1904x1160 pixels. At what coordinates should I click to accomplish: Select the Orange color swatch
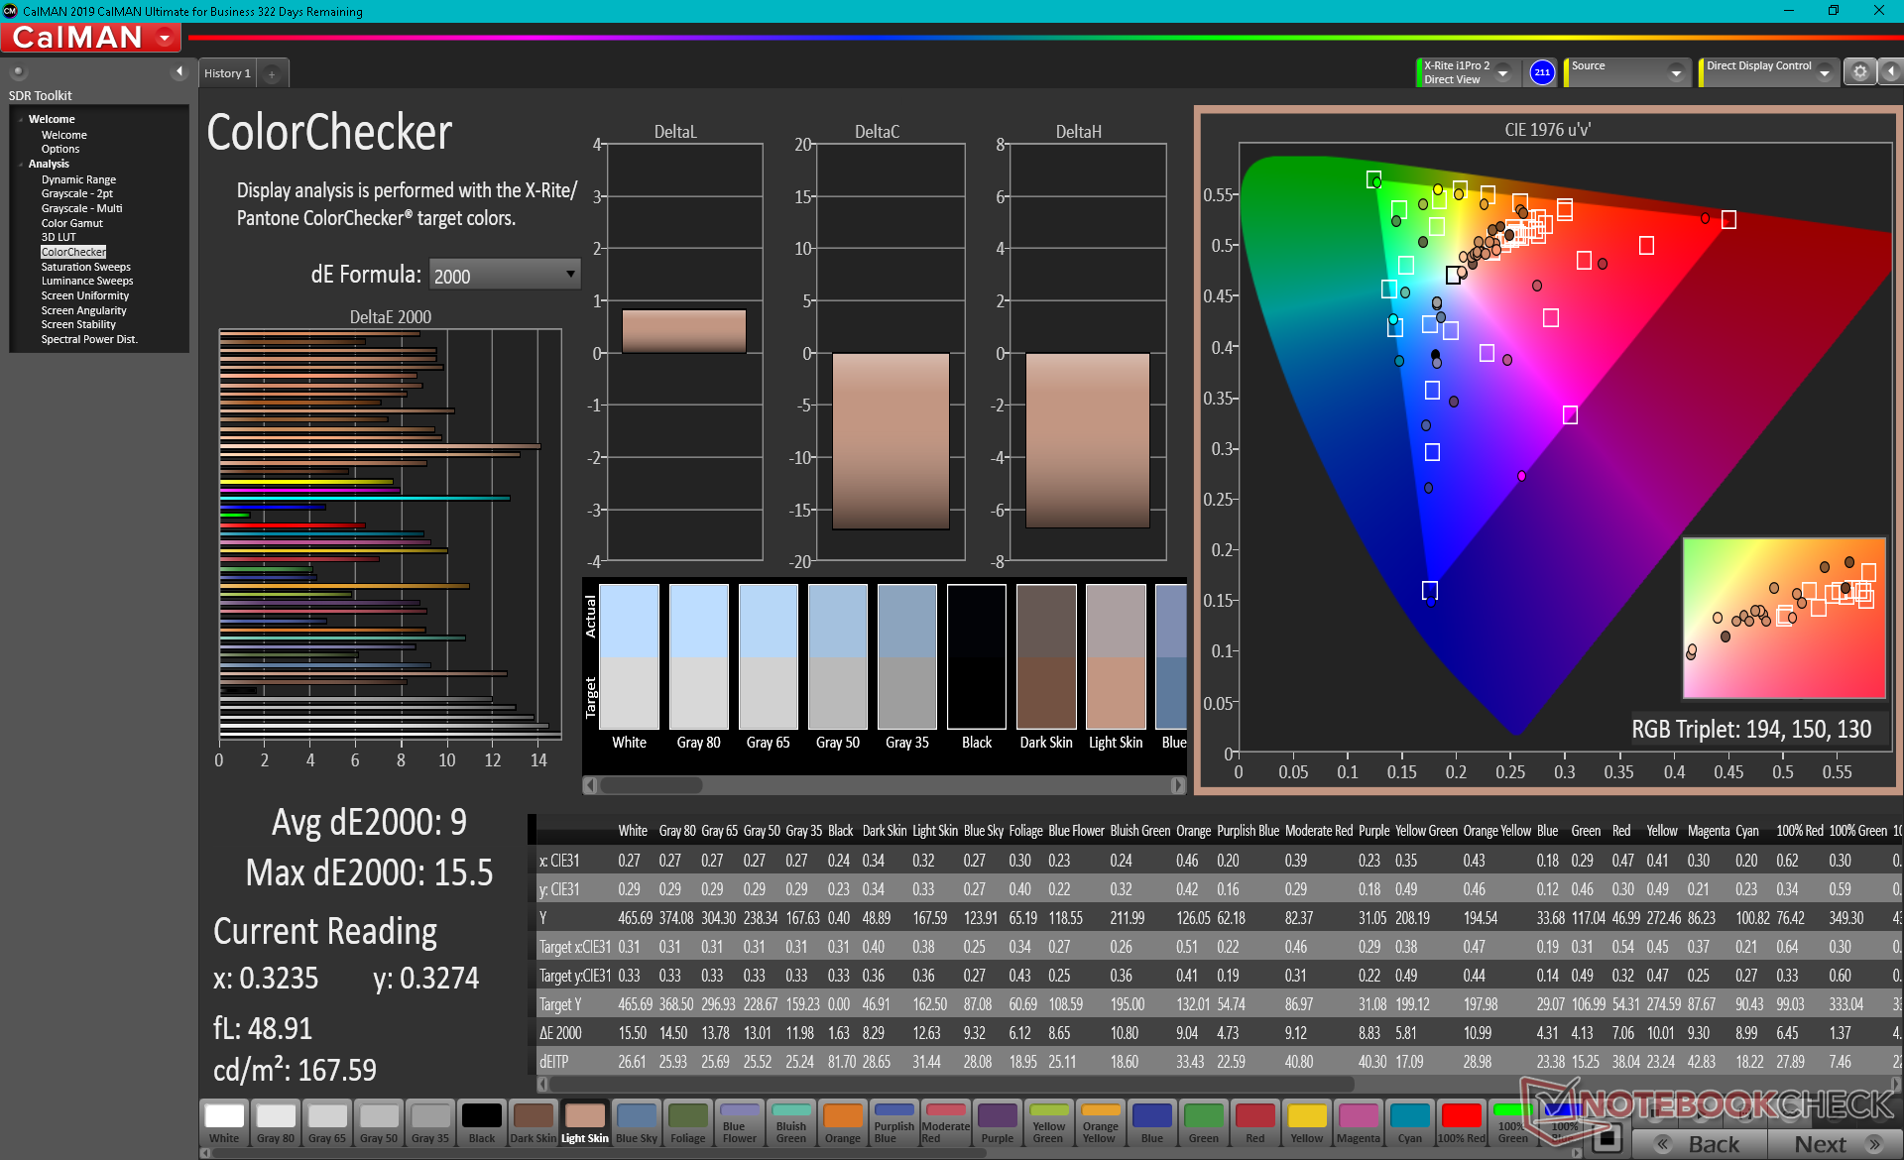click(842, 1123)
